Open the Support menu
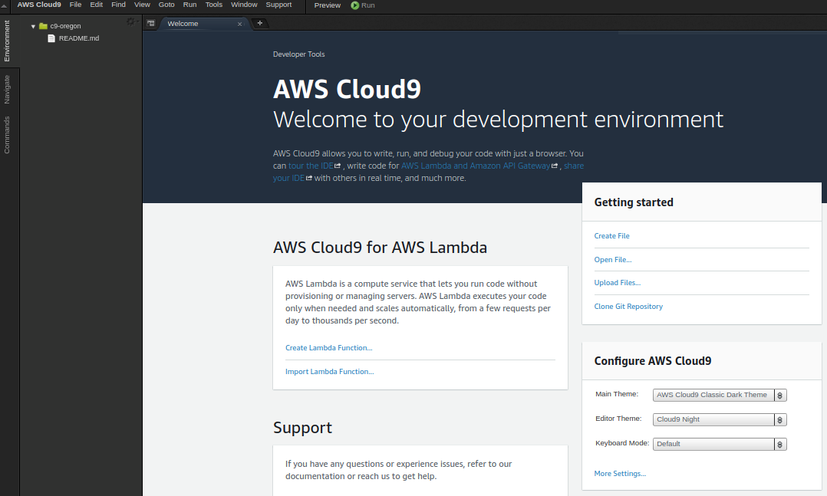The height and width of the screenshot is (496, 827). (x=278, y=5)
